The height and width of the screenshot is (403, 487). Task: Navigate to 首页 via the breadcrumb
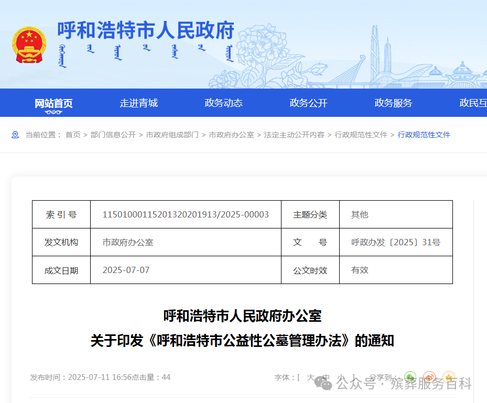pos(73,135)
